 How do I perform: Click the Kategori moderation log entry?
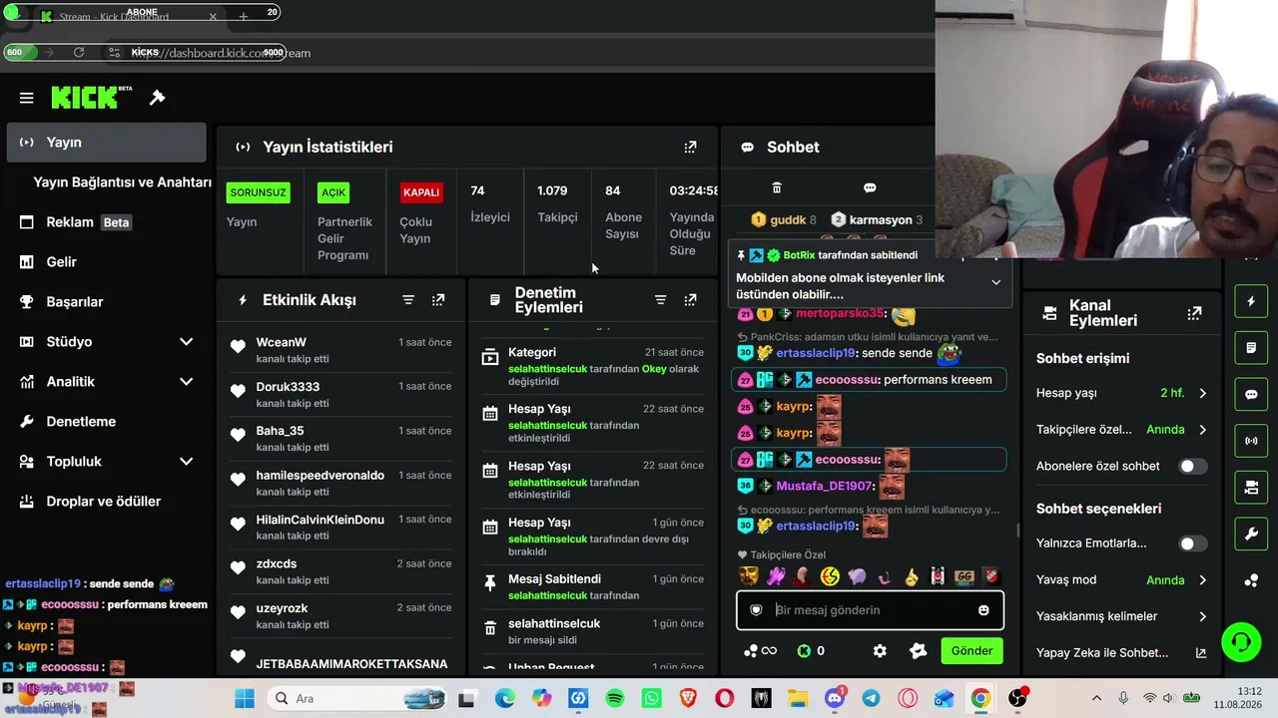click(593, 366)
